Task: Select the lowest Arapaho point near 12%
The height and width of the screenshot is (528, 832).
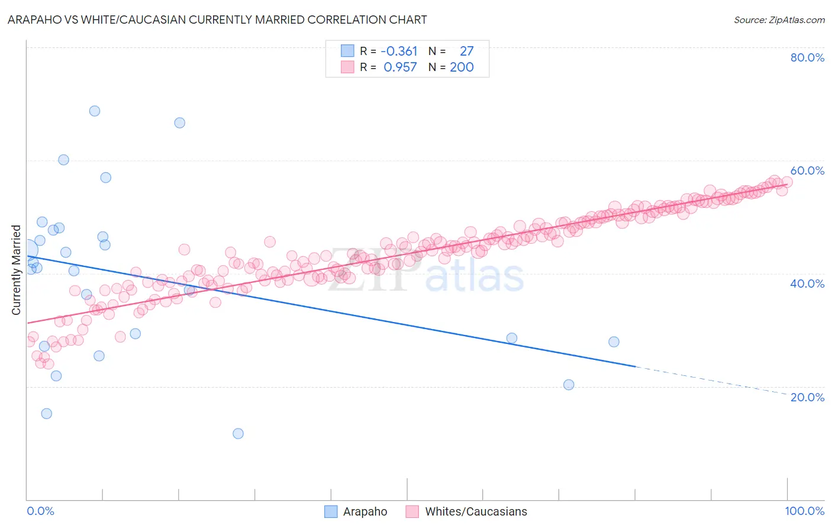Action: 238,433
